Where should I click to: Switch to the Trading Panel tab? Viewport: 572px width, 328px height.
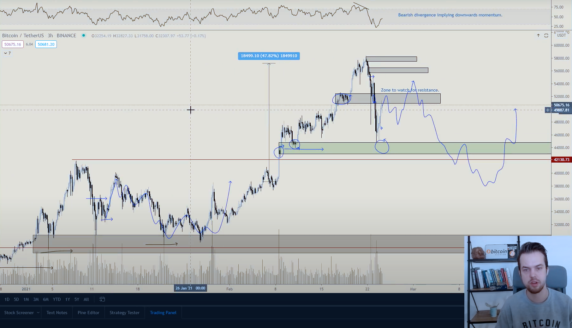click(163, 313)
